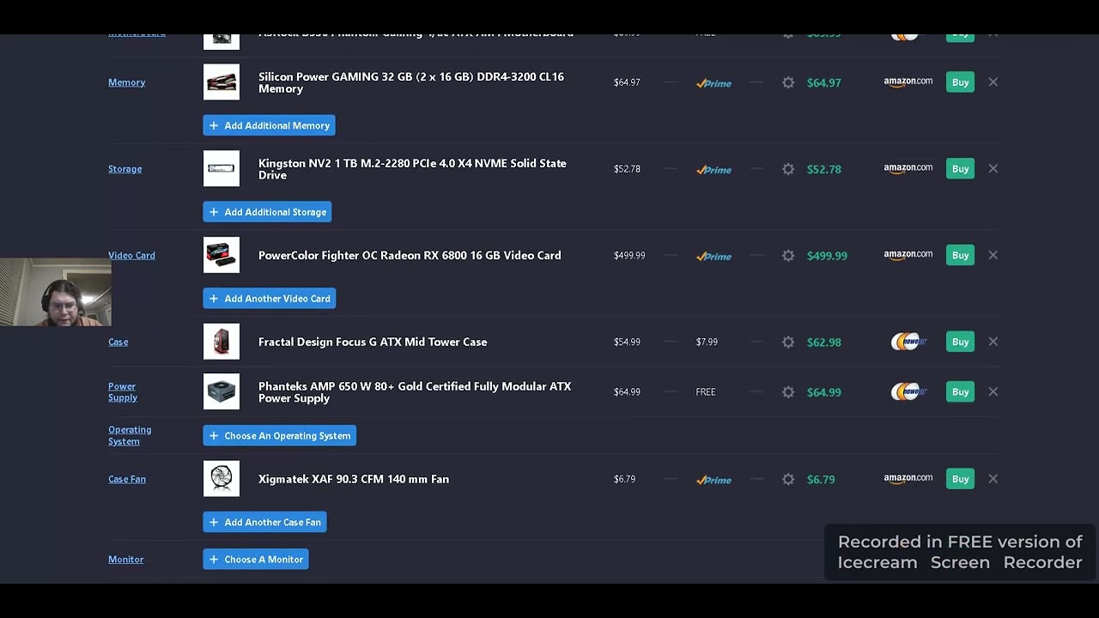1099x618 pixels.
Task: Open Kingston NV2 1 TB product link
Action: [x=412, y=169]
